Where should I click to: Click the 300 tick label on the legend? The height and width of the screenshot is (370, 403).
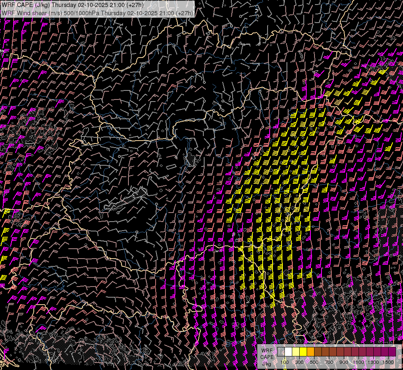point(299,362)
